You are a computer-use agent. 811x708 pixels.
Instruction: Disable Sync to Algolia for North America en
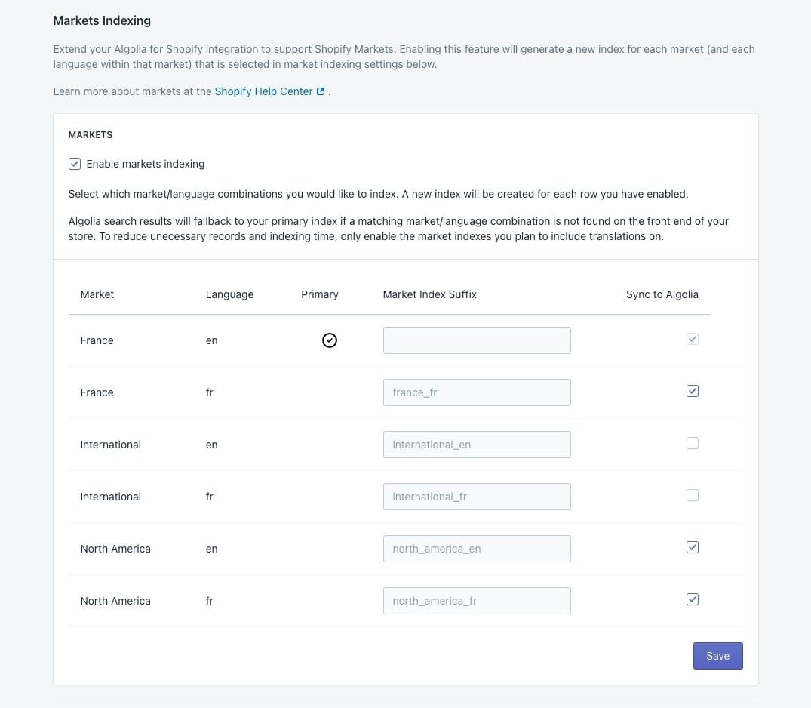click(x=692, y=546)
